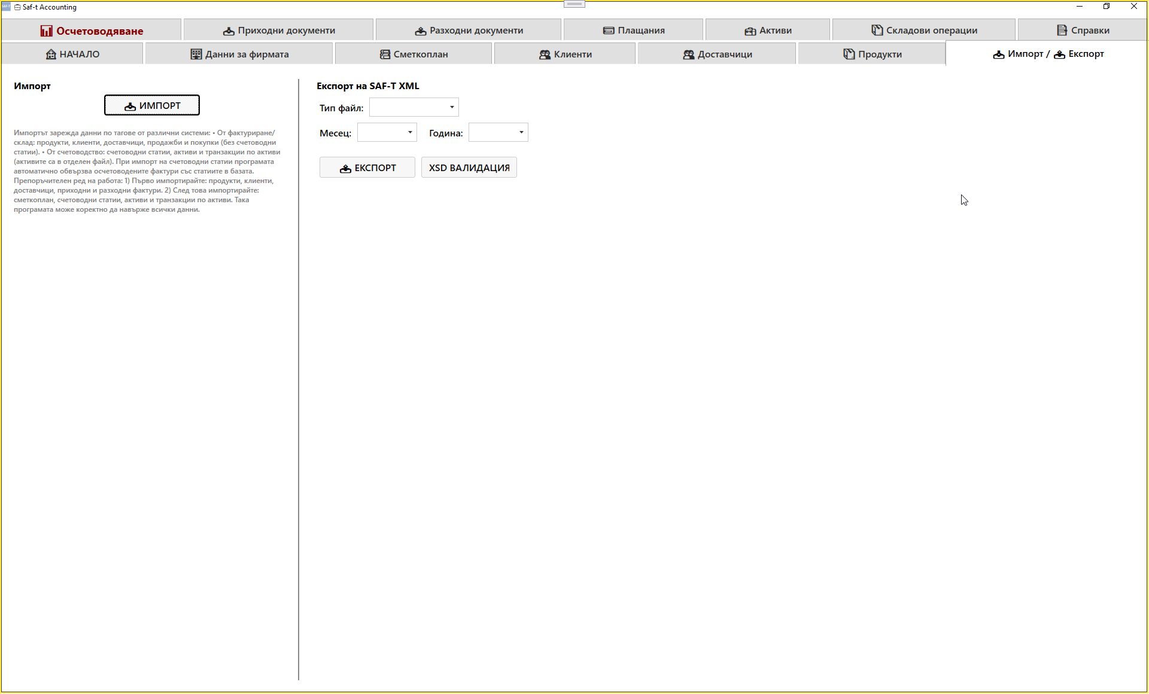Click the inbox icon on Приходни документи

coord(229,31)
